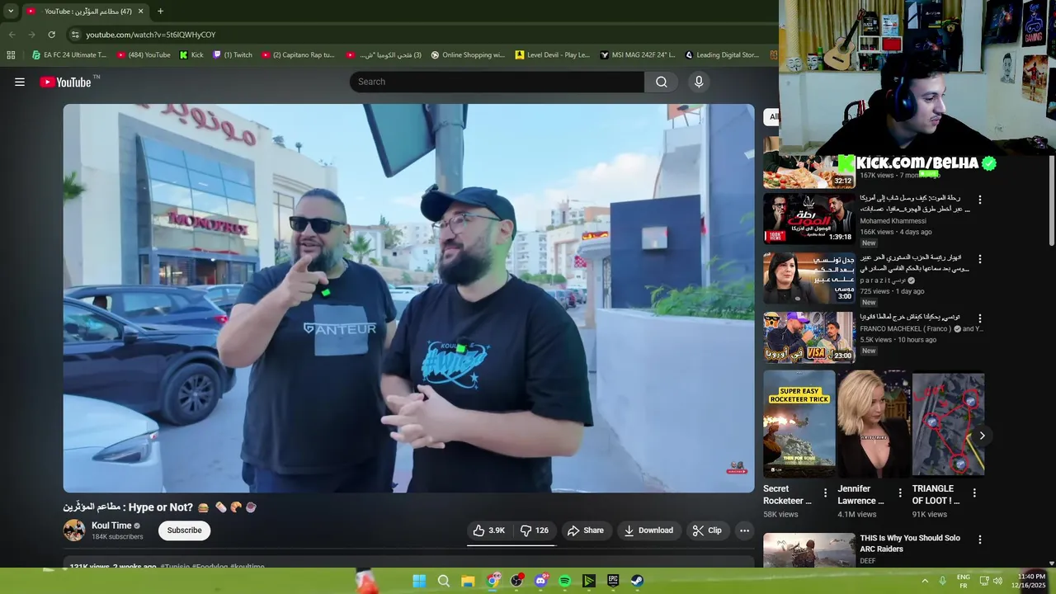
Task: Open the Koul Time channel name link
Action: 111,526
